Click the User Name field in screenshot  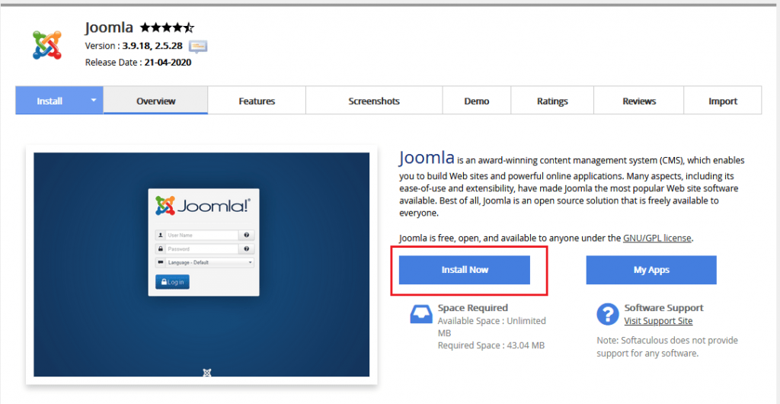202,235
